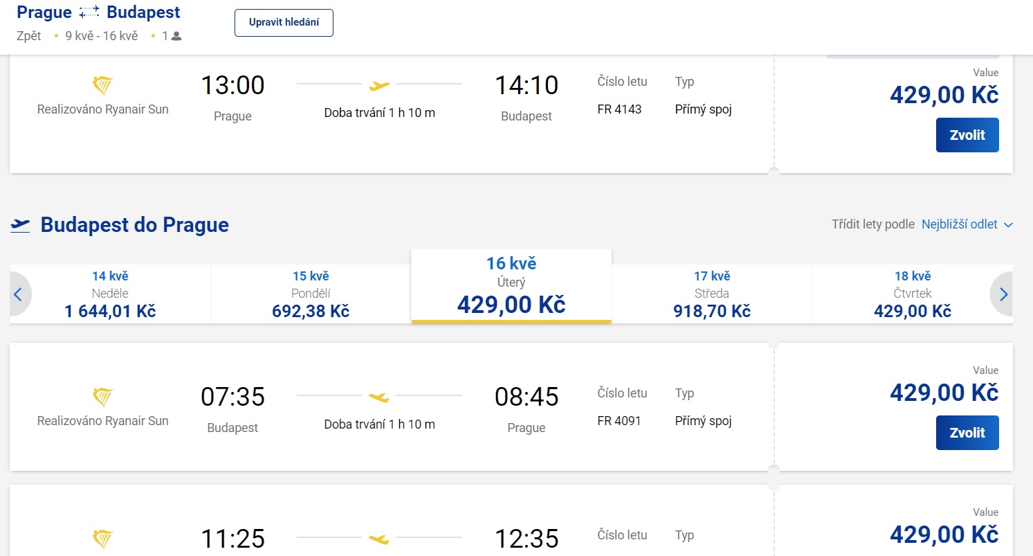
Task: Click yellow plane icon on 13:00 flight
Action: pyautogui.click(x=379, y=85)
